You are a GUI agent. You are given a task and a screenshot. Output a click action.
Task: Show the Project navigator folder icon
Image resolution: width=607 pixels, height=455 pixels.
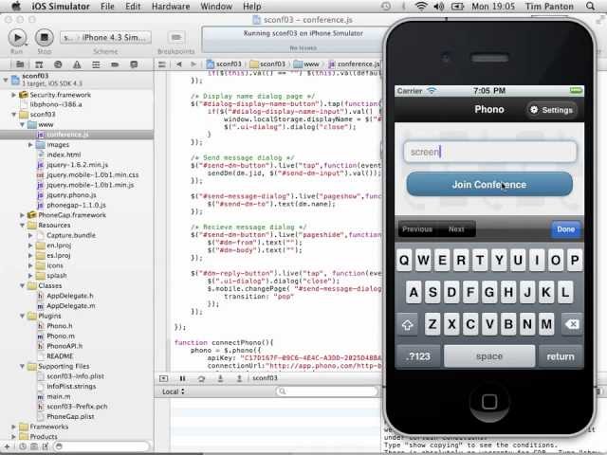tap(20, 64)
